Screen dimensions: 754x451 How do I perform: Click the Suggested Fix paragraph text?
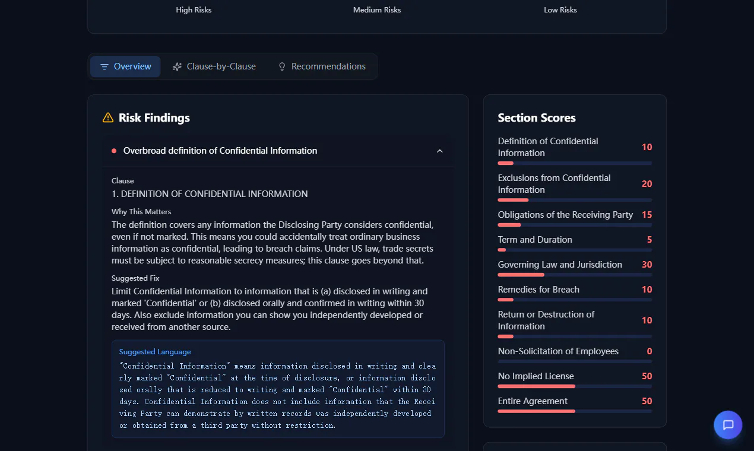click(x=270, y=309)
